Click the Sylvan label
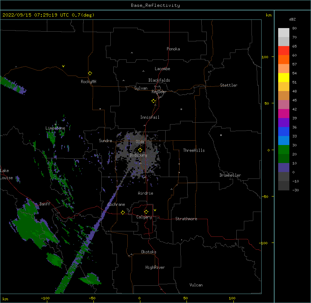Screen dimensions: 311x303 tap(141, 88)
